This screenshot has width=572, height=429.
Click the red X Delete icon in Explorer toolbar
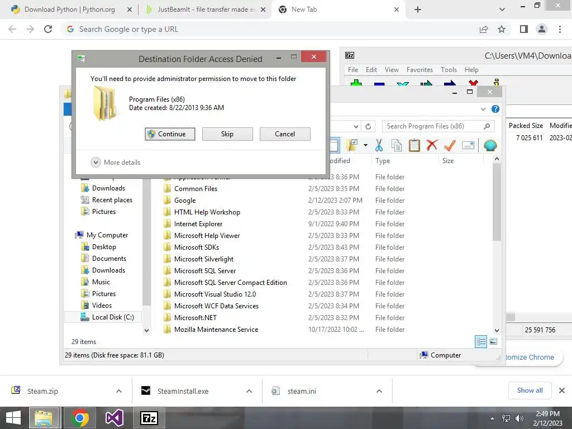coord(432,145)
